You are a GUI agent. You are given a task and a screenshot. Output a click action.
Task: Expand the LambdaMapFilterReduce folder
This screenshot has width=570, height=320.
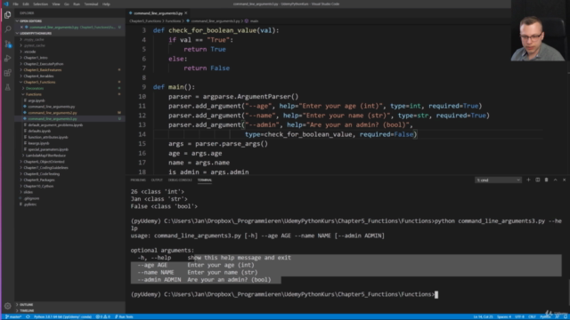(45, 156)
